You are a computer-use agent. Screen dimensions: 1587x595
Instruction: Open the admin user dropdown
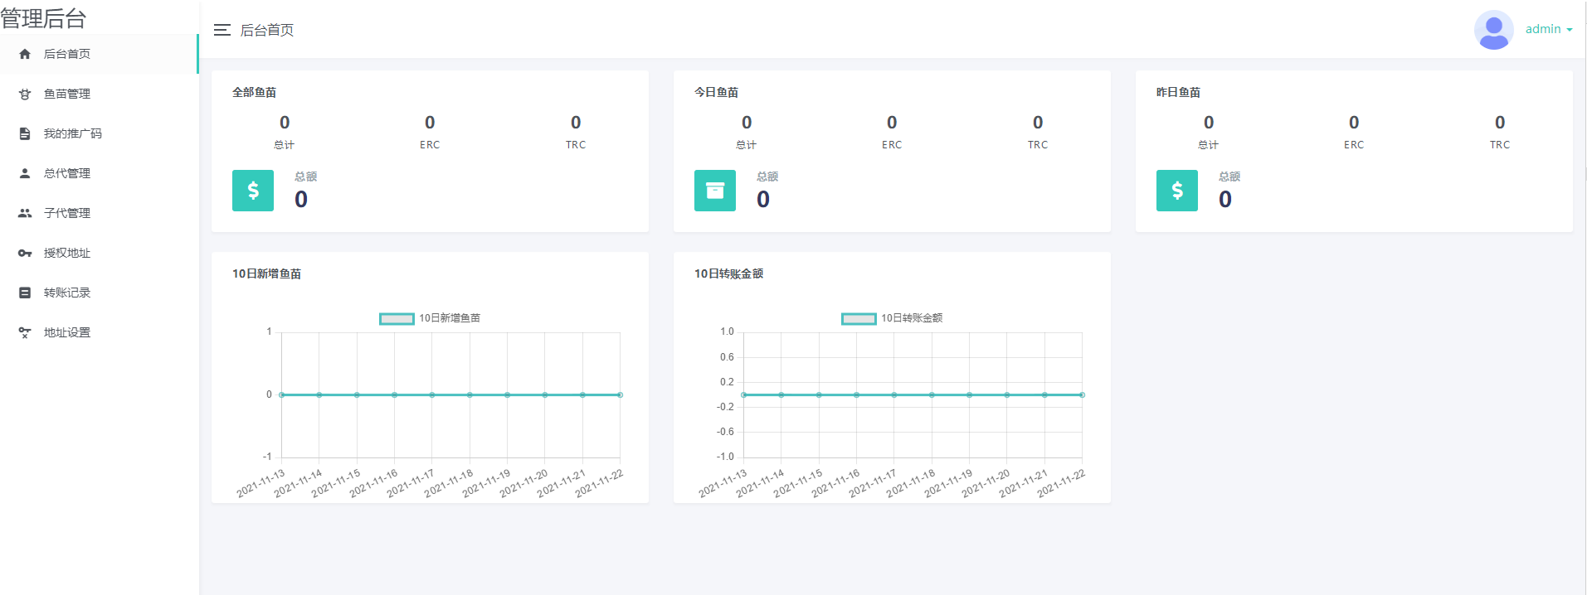pyautogui.click(x=1548, y=29)
